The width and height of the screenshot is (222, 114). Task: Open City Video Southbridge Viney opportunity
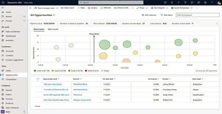tap(56, 100)
